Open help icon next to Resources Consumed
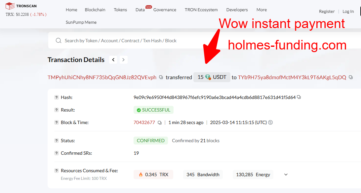The width and height of the screenshot is (361, 193). (x=57, y=171)
